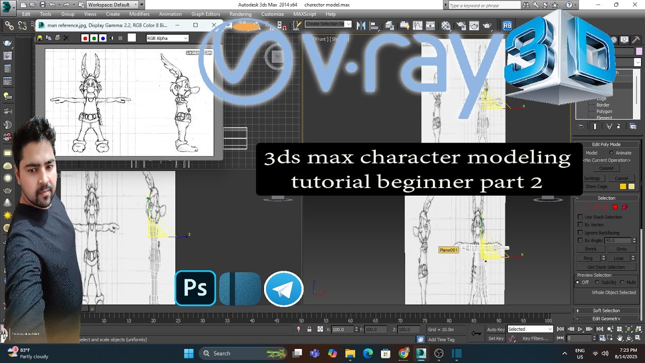The height and width of the screenshot is (363, 645).
Task: Click the Mirror tool icon in main toolbar
Action: (x=361, y=25)
